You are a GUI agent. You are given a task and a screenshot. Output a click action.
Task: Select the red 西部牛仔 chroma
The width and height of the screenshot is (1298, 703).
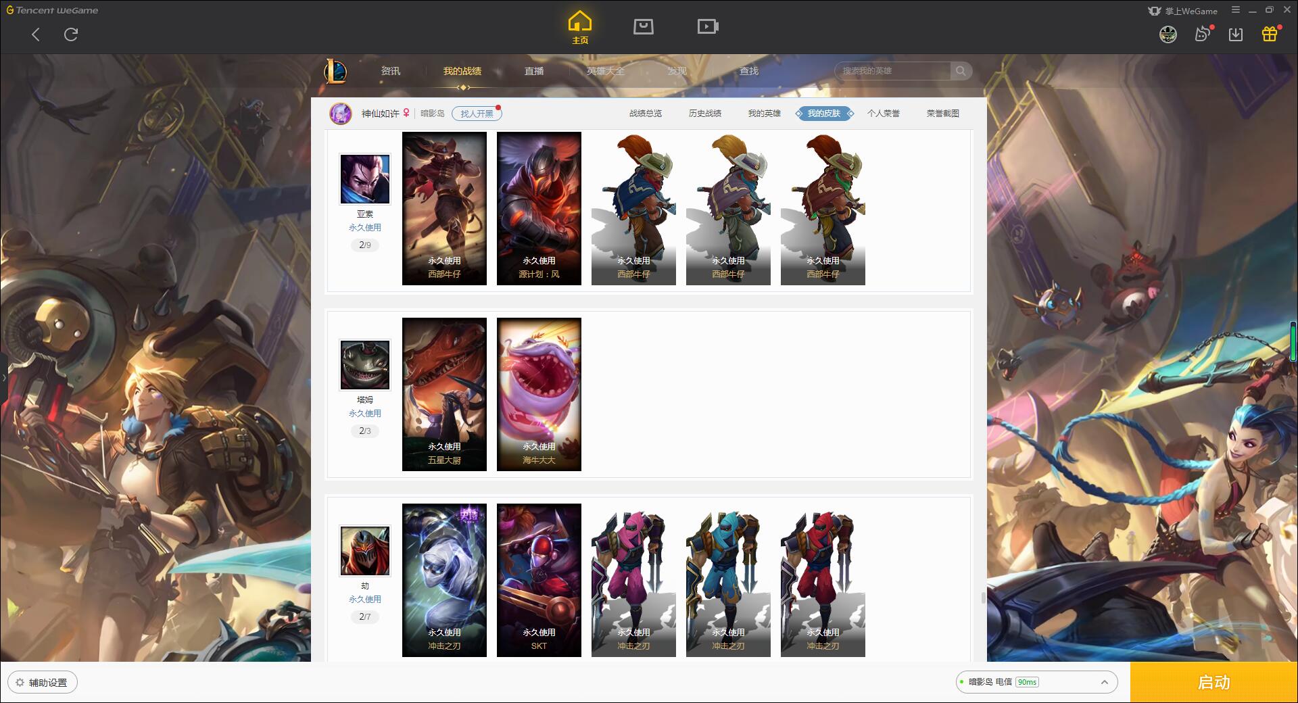[823, 208]
